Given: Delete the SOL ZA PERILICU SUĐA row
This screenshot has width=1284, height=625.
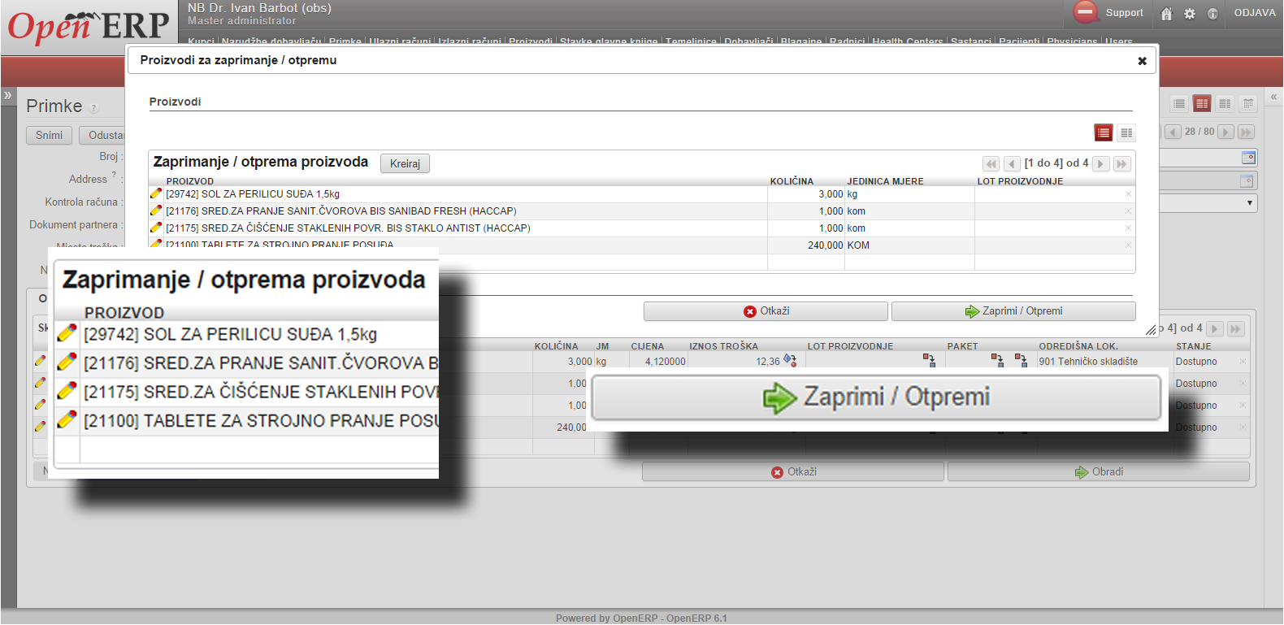Looking at the screenshot, I should [1128, 194].
